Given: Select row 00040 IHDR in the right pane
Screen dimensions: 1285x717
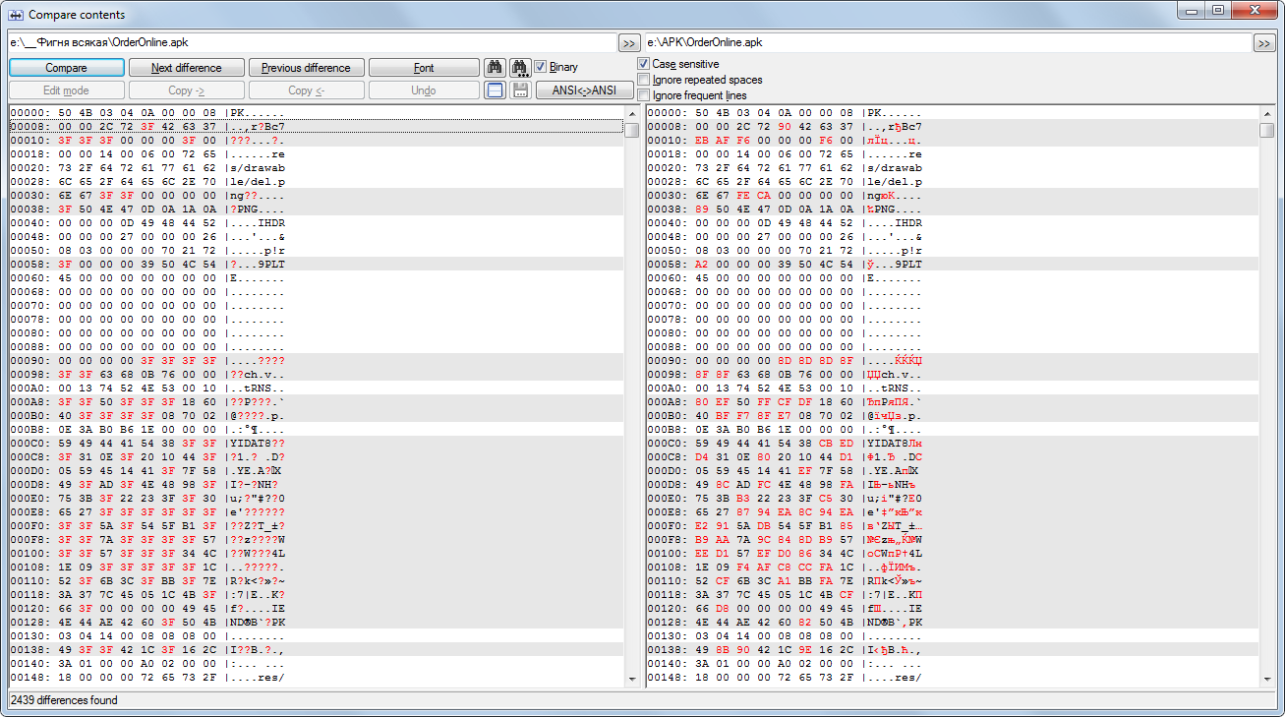Looking at the screenshot, I should [x=952, y=223].
